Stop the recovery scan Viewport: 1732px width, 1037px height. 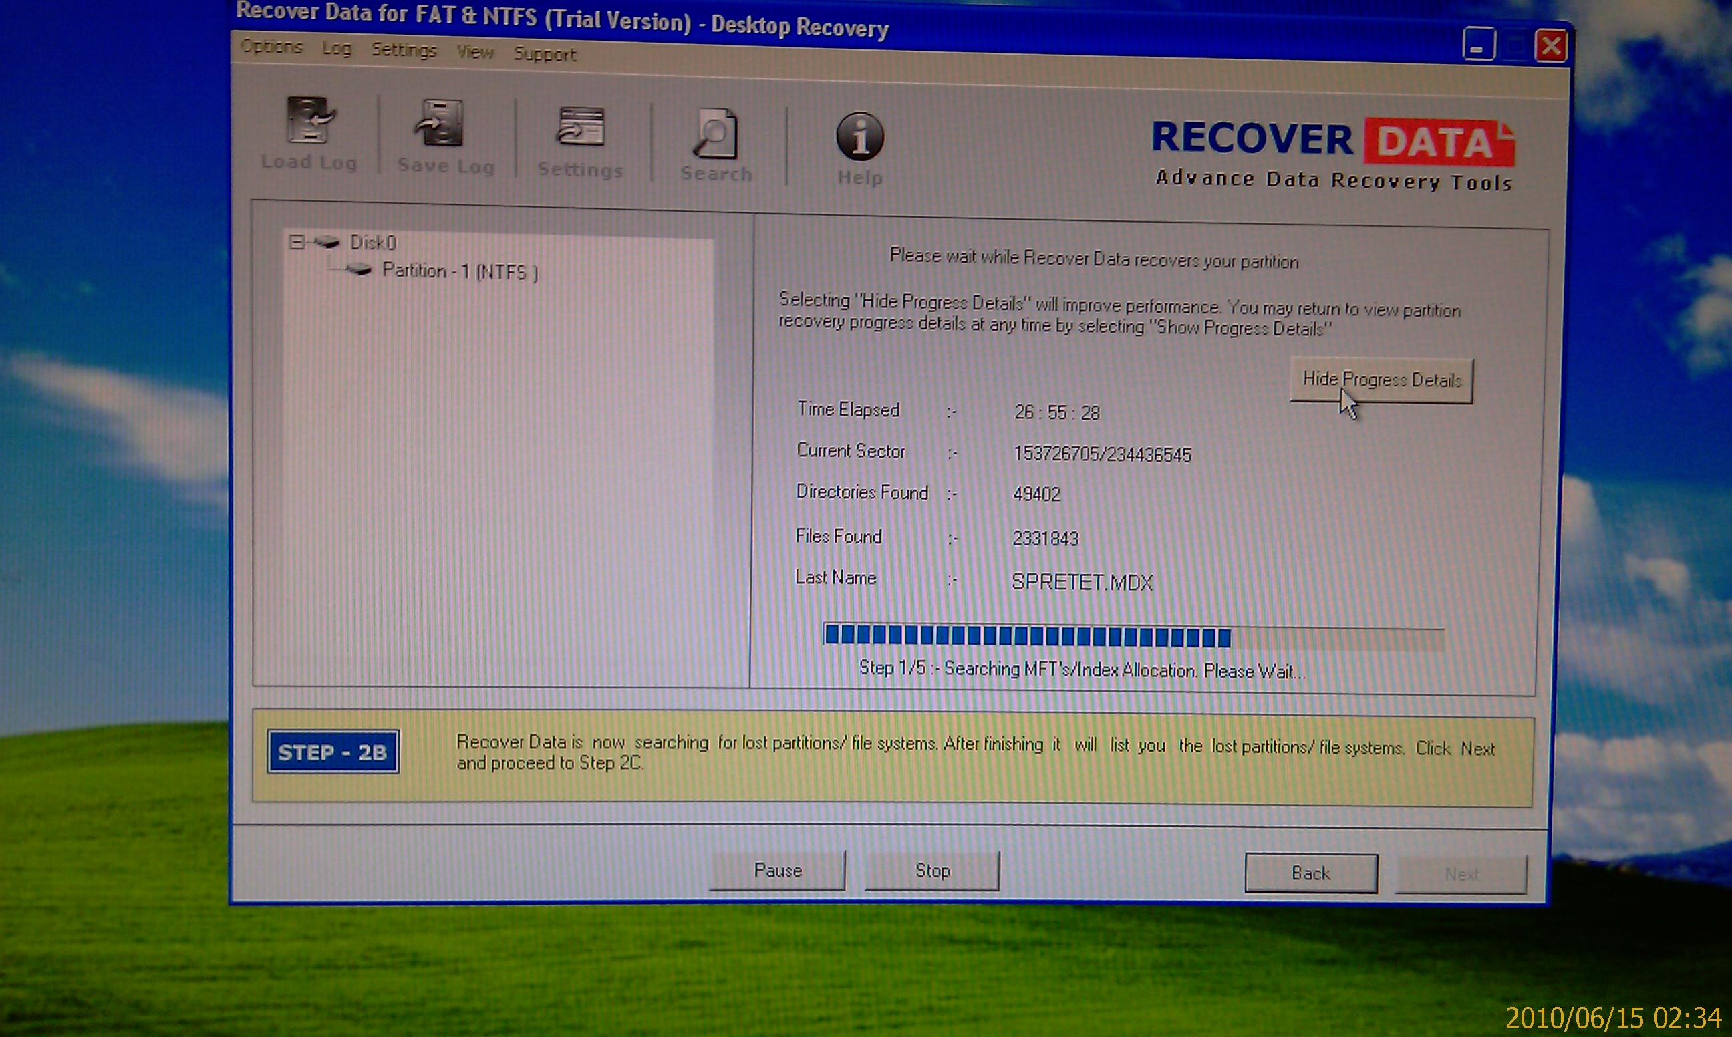pyautogui.click(x=933, y=871)
